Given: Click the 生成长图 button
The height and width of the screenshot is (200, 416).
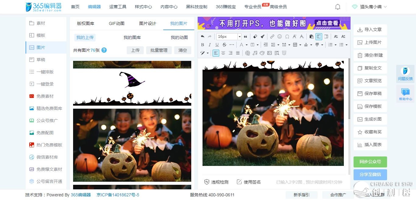Looking at the screenshot, I should click(x=370, y=119).
